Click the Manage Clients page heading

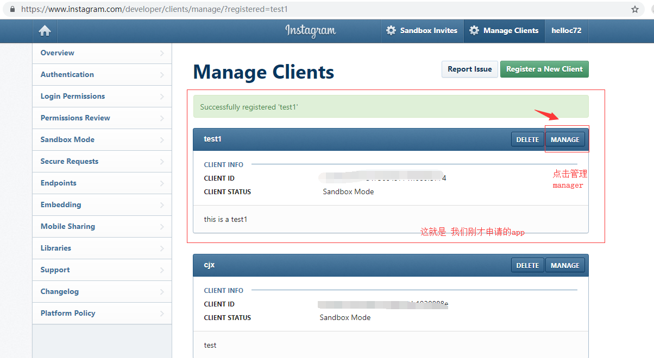point(263,72)
